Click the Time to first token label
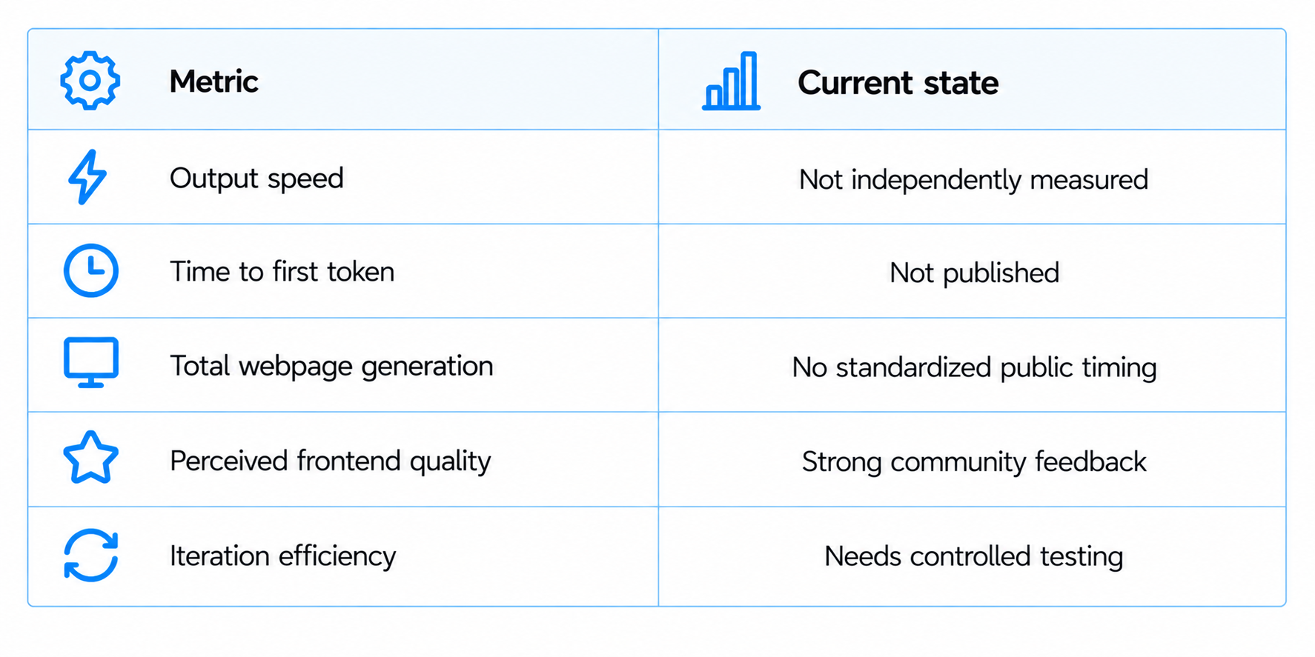 click(282, 272)
